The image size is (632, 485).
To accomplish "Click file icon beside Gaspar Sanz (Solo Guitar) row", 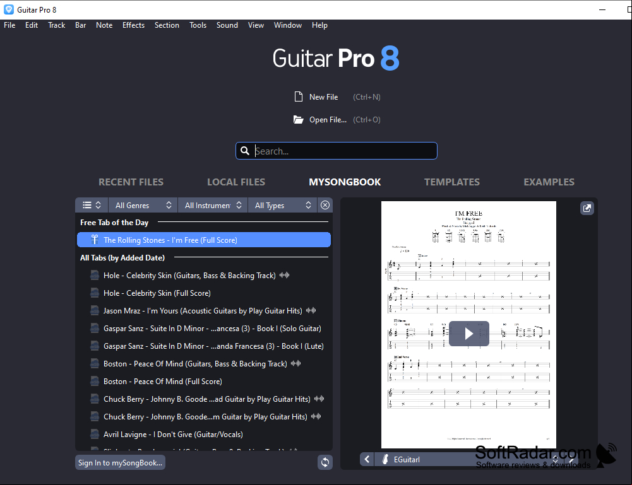I will 94,329.
